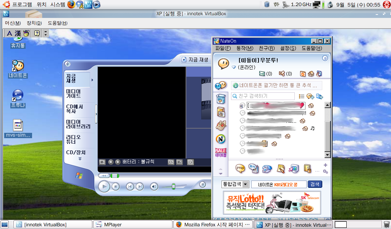
Task: Check NateOn mail inbox icon
Action: point(262,74)
